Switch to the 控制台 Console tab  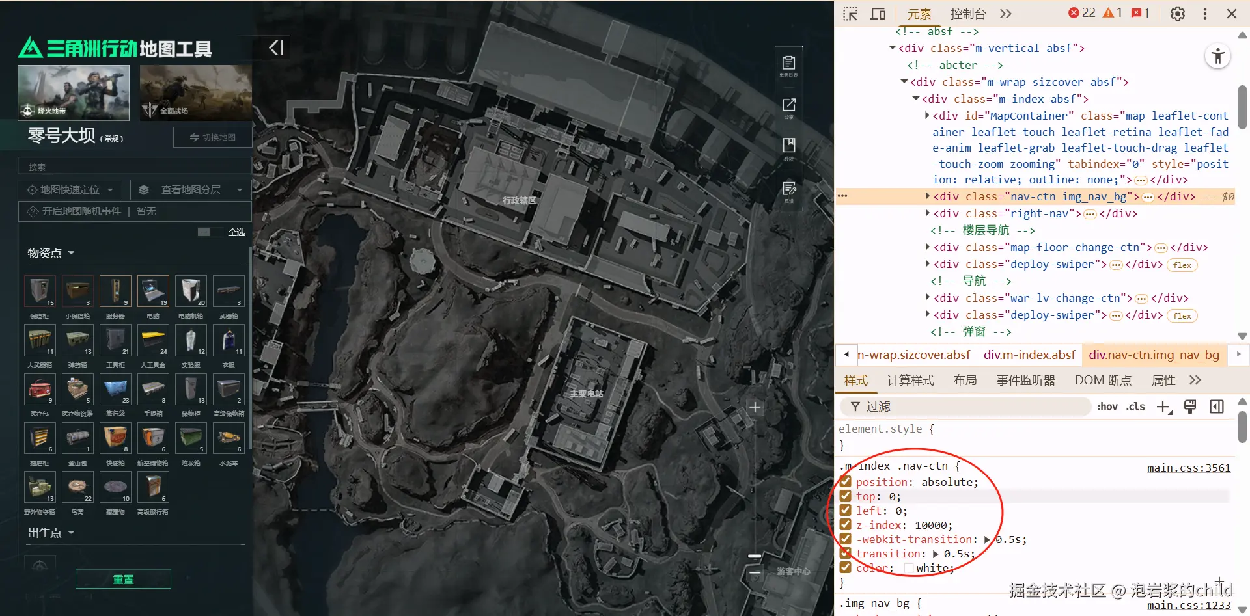(968, 14)
